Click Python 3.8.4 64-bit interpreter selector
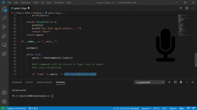Screen dimensions: 197x110 (x=16, y=108)
